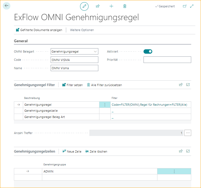This screenshot has width=201, height=188.
Task: Open the share icon in top toolbar
Action: point(98,6)
